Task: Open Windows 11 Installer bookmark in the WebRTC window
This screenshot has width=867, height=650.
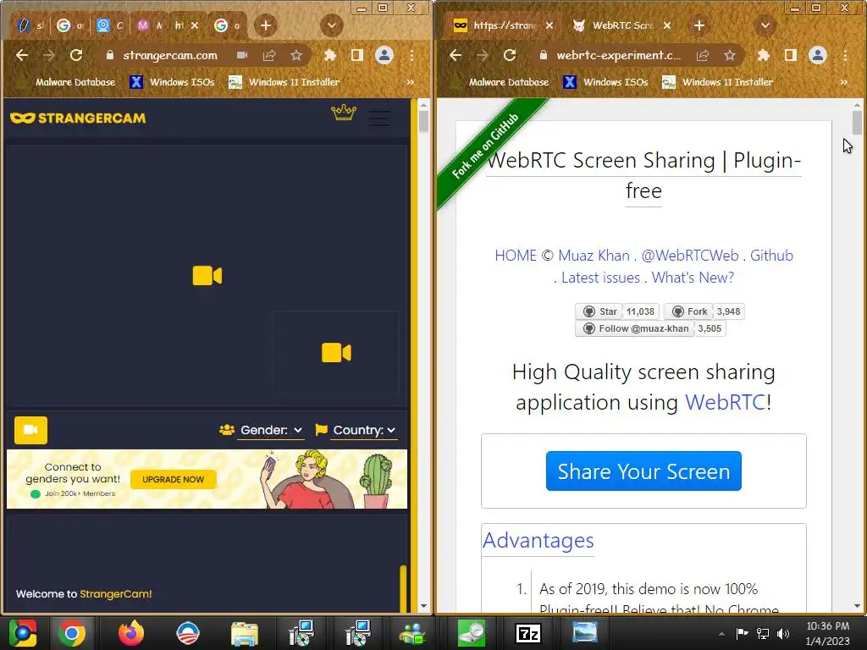Action: 717,82
